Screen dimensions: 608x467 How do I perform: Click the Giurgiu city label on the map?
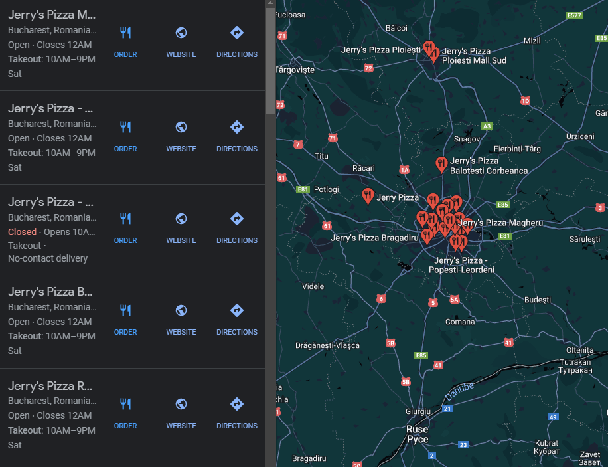[x=418, y=411]
